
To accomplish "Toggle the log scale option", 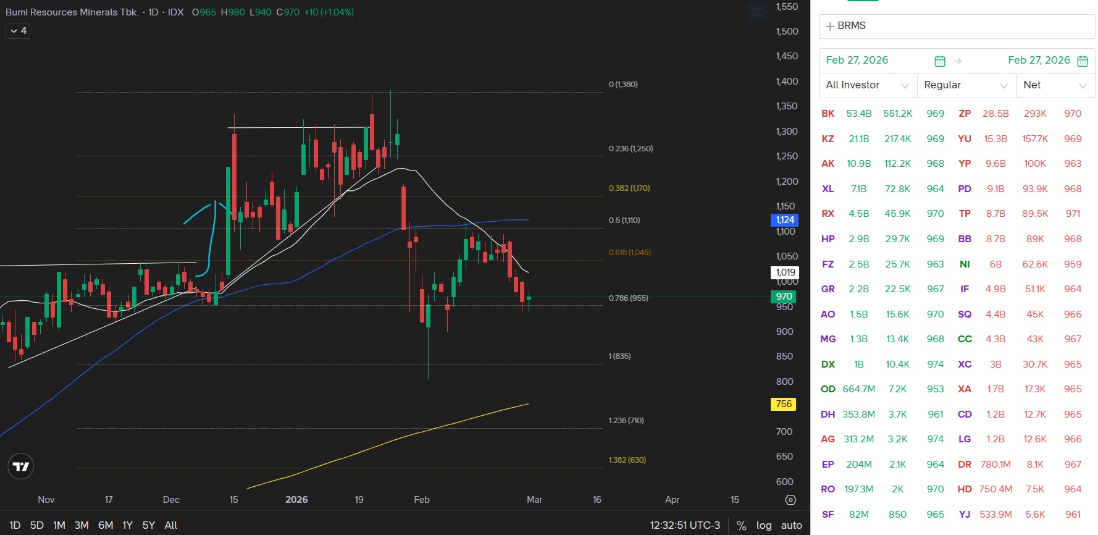I will pos(764,525).
